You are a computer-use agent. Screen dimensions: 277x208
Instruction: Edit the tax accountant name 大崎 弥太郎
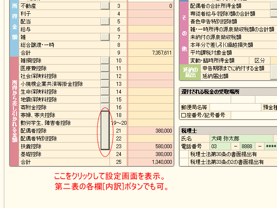tap(242, 138)
